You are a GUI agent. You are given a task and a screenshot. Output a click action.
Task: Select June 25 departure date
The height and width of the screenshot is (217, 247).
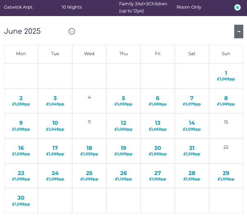click(89, 176)
